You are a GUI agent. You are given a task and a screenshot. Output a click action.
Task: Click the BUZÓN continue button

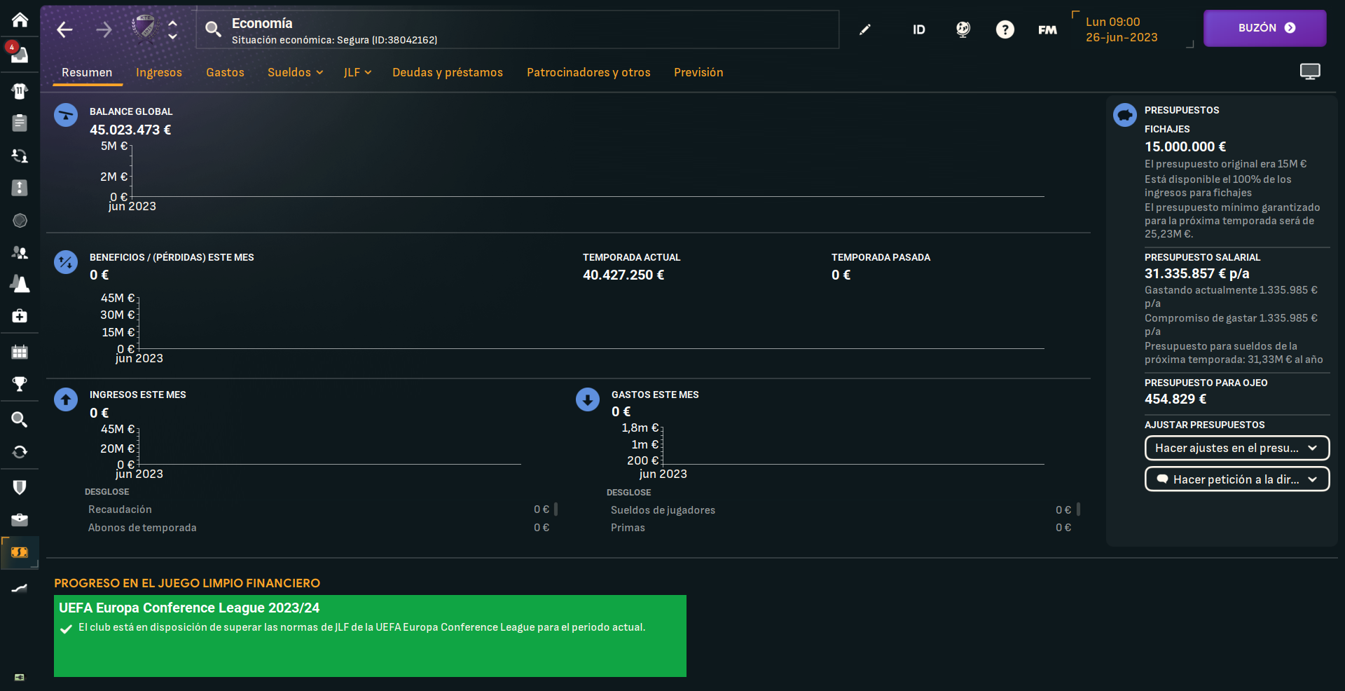(1265, 28)
